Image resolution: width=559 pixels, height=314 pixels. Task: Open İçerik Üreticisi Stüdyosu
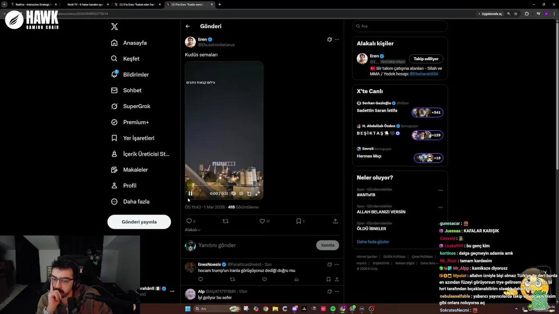pos(140,154)
